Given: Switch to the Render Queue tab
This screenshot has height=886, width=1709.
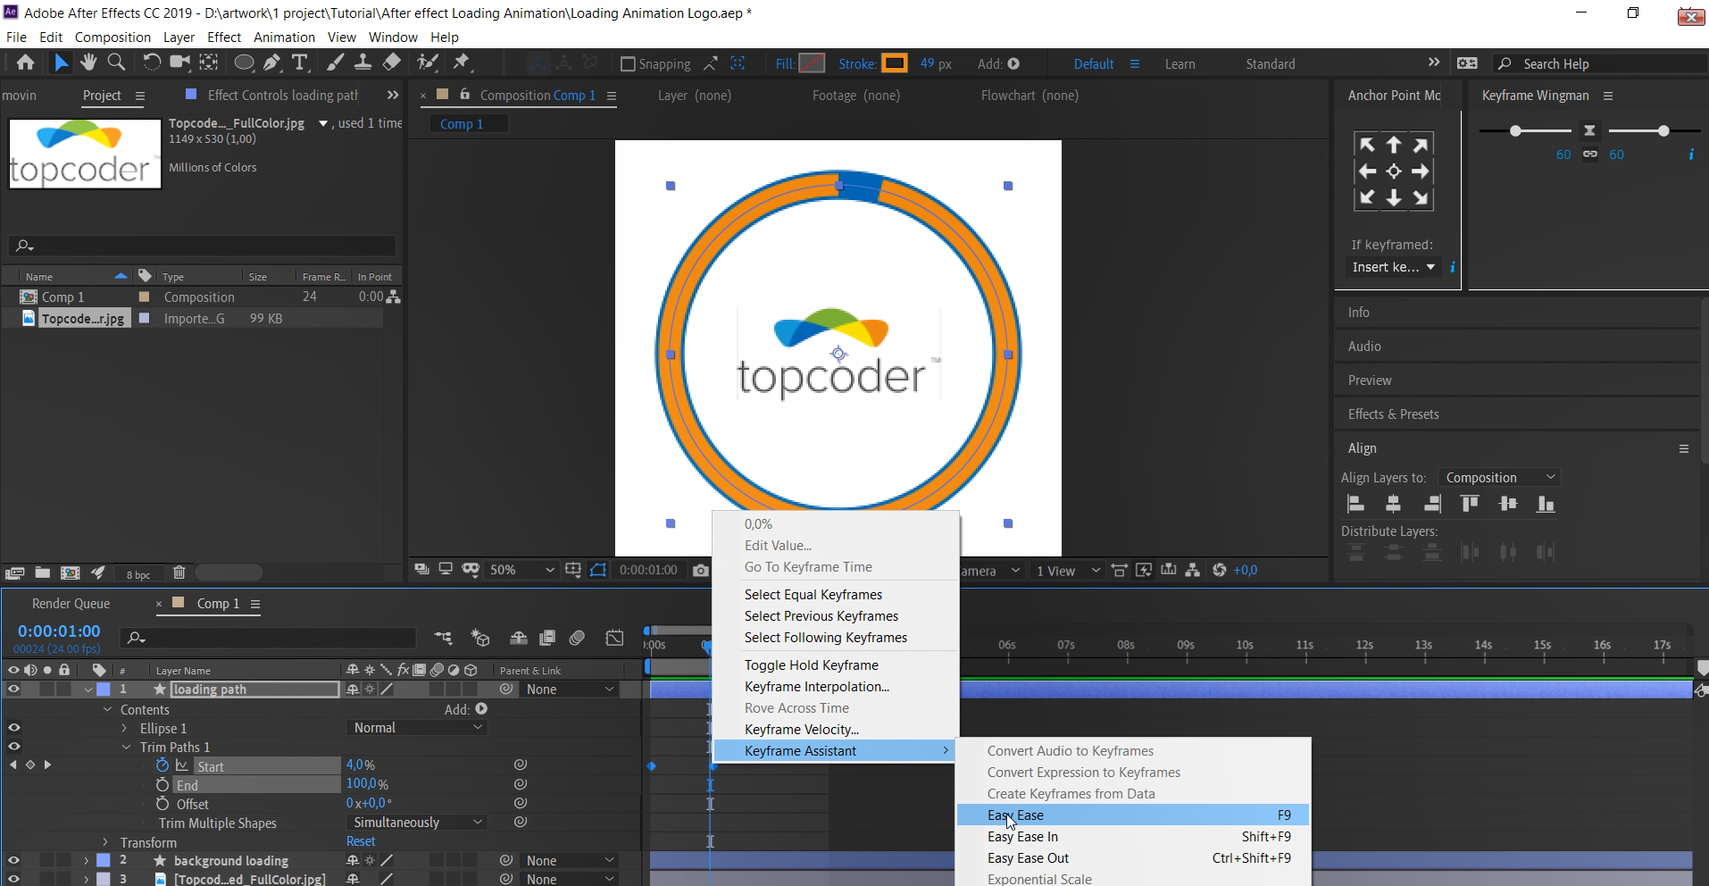Looking at the screenshot, I should click(x=71, y=604).
